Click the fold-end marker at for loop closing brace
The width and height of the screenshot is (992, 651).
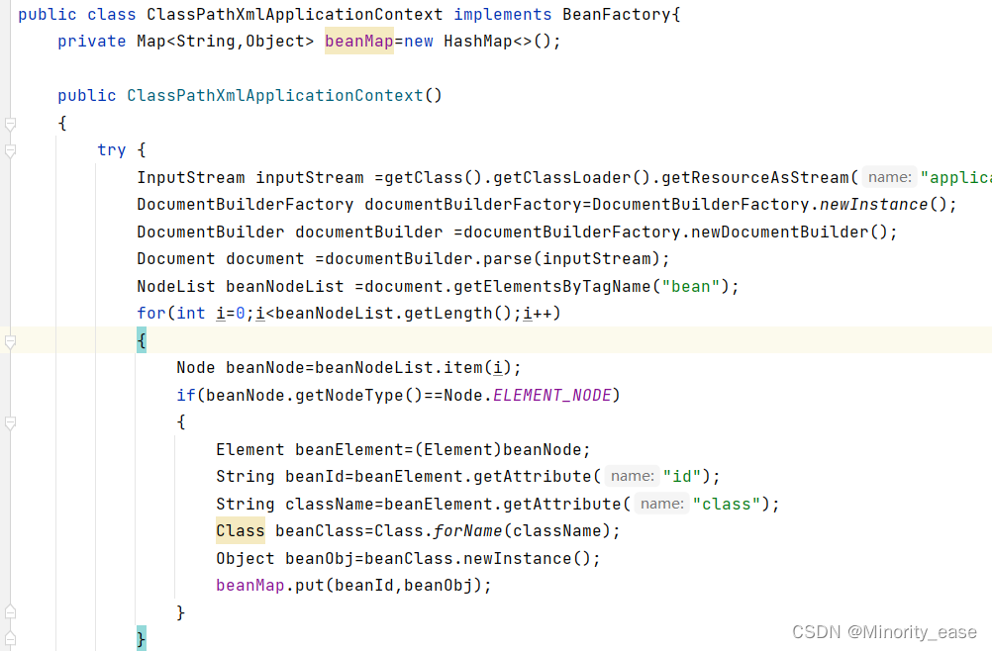click(10, 640)
